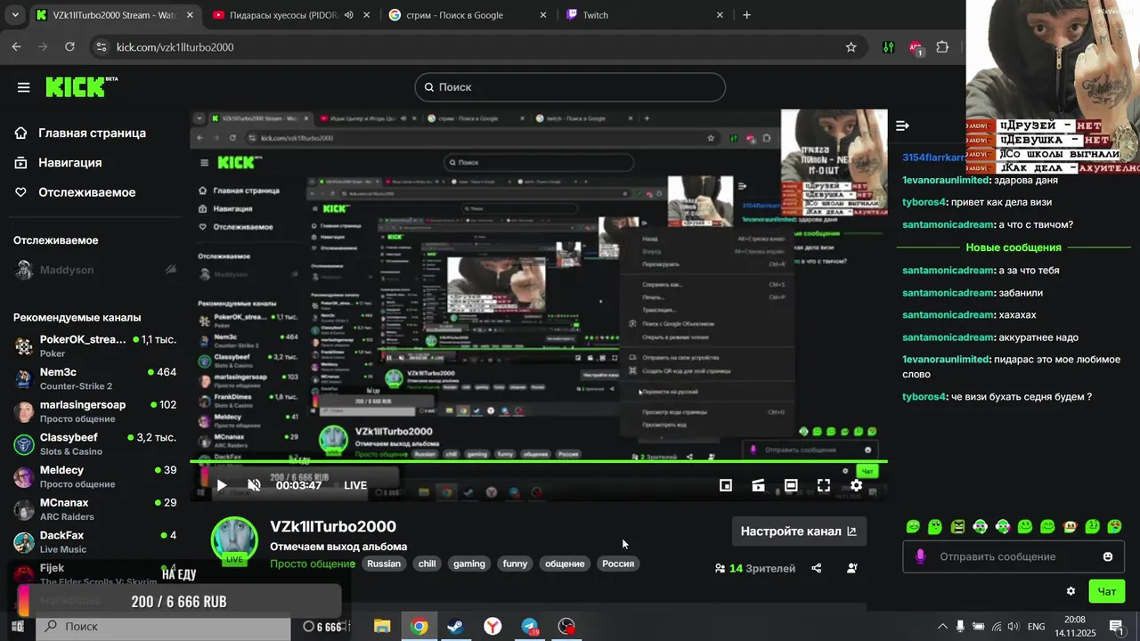The image size is (1140, 641).
Task: Select the VZk1llTurbo2000 Stream tab
Action: [x=115, y=15]
